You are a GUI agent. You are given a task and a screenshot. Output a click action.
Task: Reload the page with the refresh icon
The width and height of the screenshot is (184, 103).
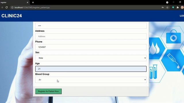7,7
